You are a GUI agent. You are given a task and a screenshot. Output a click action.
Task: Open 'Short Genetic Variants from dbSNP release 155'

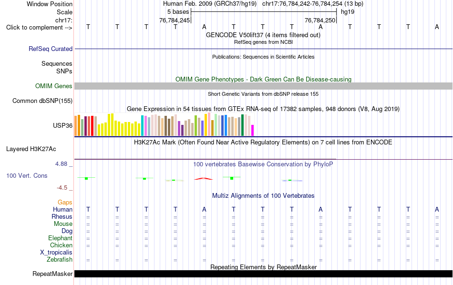click(x=263, y=94)
